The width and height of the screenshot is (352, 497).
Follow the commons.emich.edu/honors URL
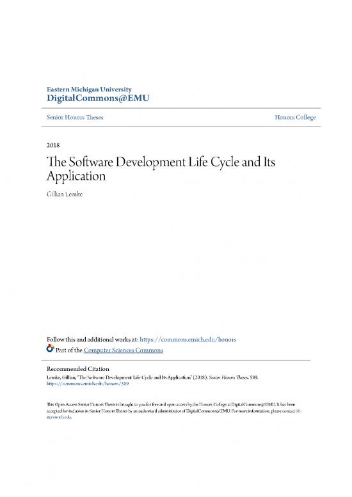pyautogui.click(x=188, y=340)
